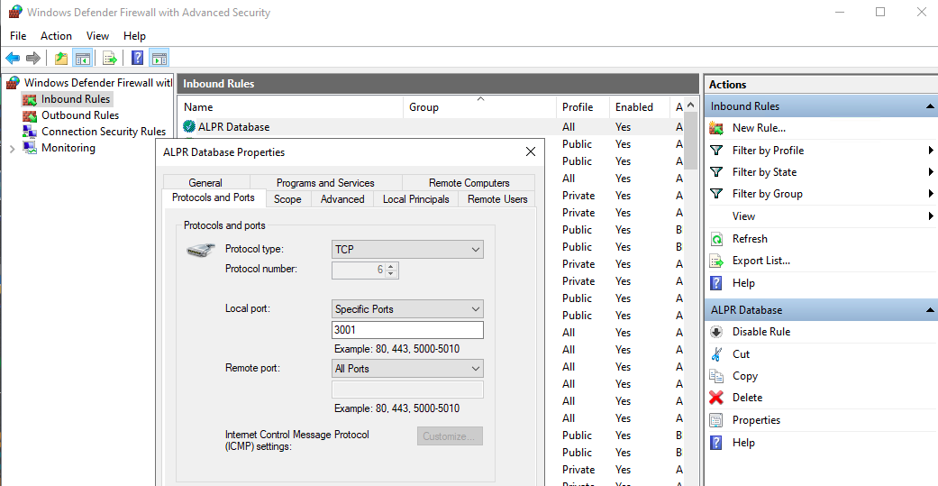Sort rules by Enabled column header
This screenshot has height=486, width=938.
tap(639, 107)
